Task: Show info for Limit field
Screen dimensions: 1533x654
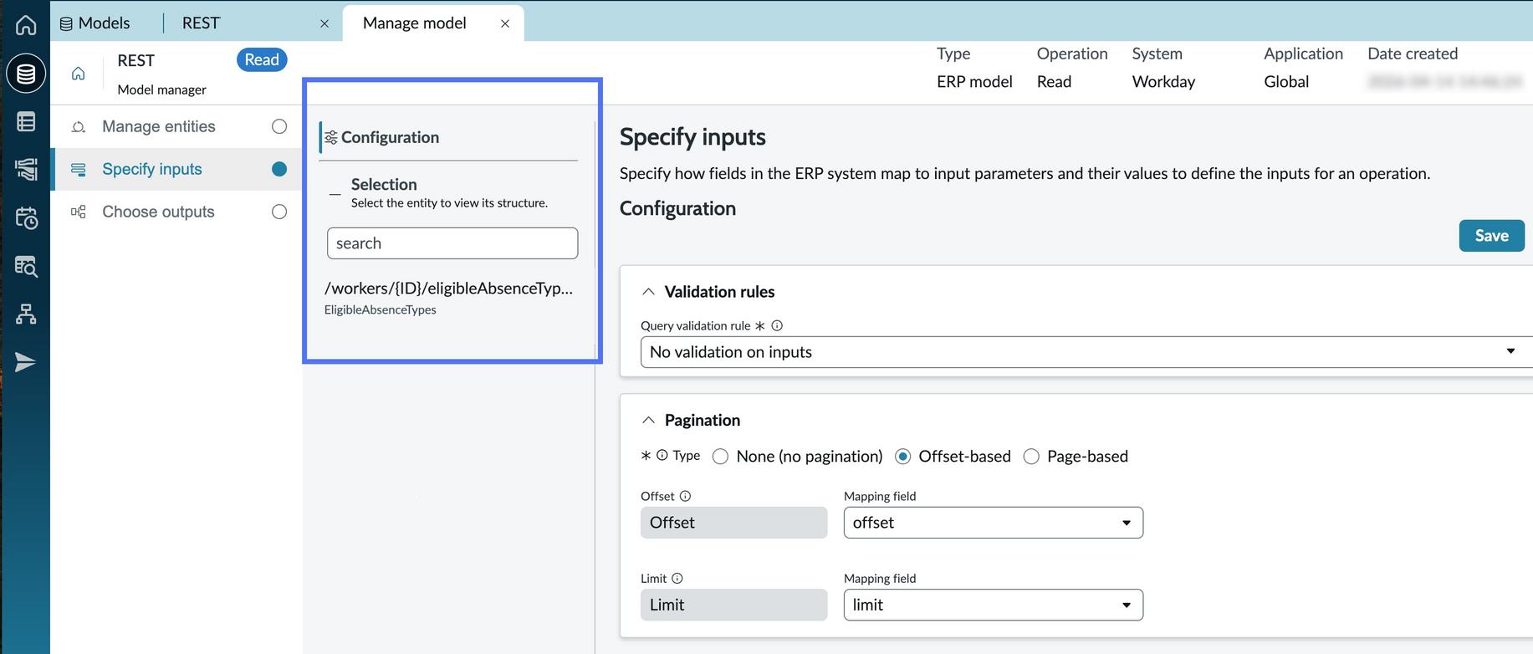Action: [677, 579]
